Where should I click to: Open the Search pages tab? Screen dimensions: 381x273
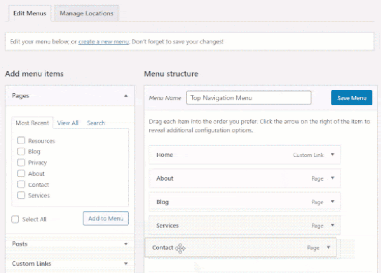[x=96, y=123]
